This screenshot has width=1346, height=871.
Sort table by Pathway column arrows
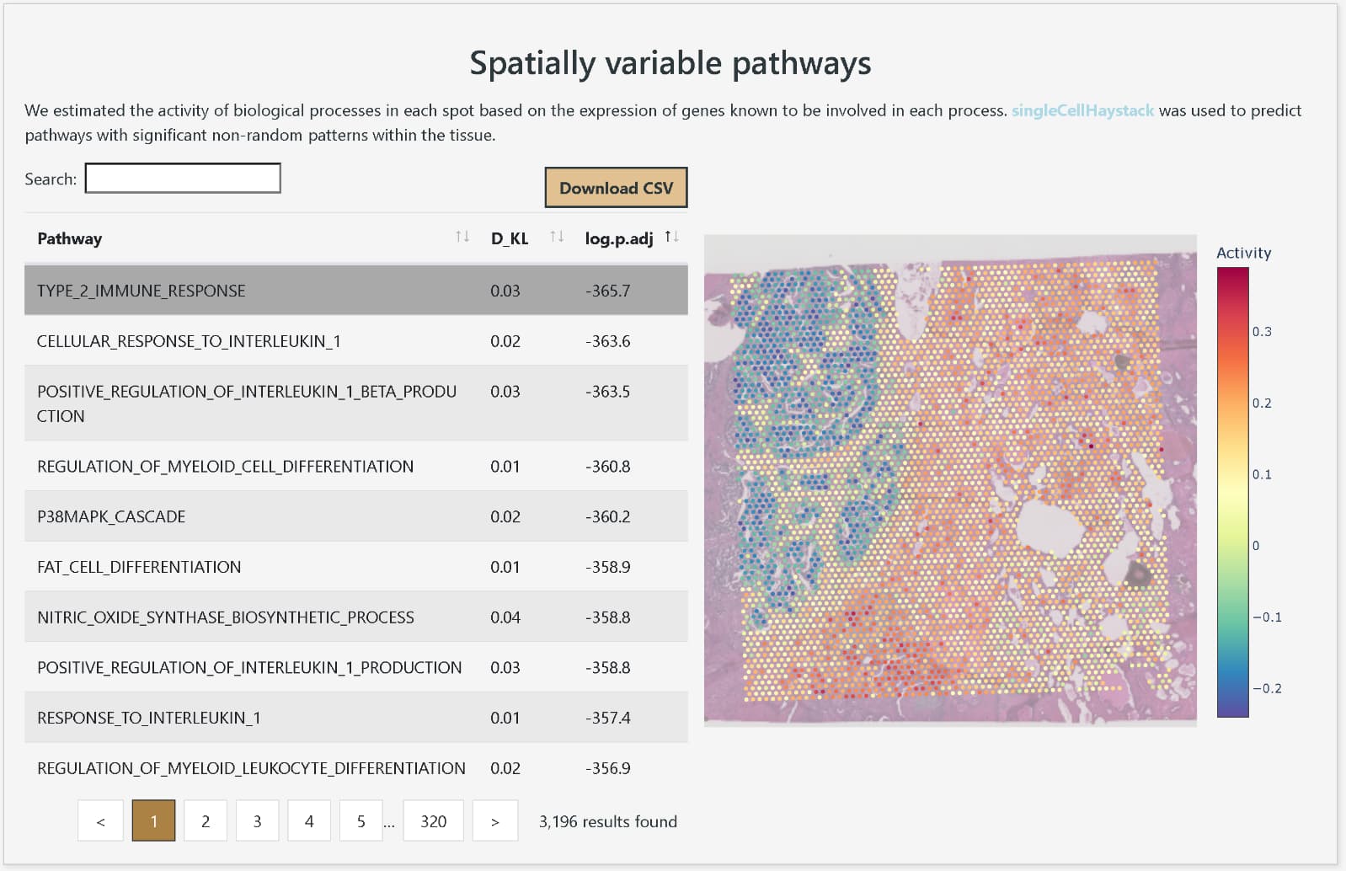462,238
